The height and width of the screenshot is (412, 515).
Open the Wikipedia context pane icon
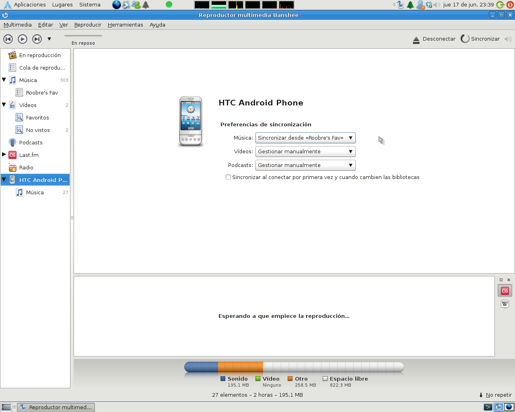point(505,304)
